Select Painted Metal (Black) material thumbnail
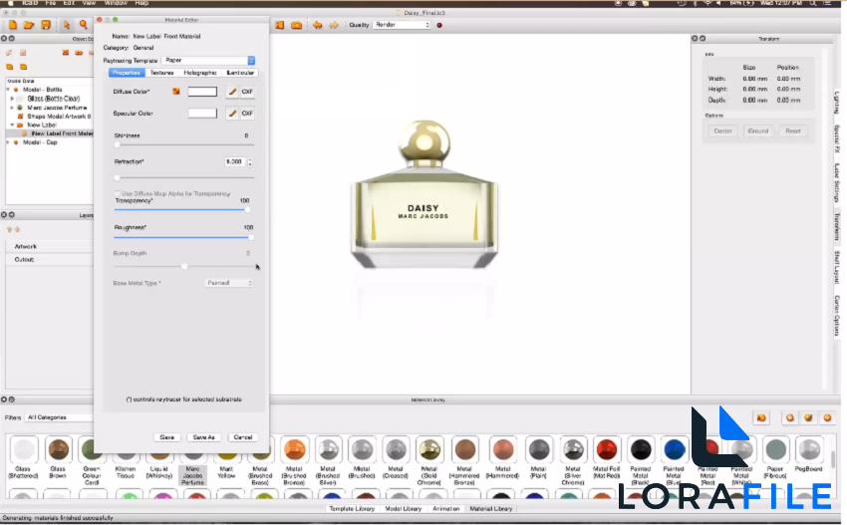 click(641, 449)
